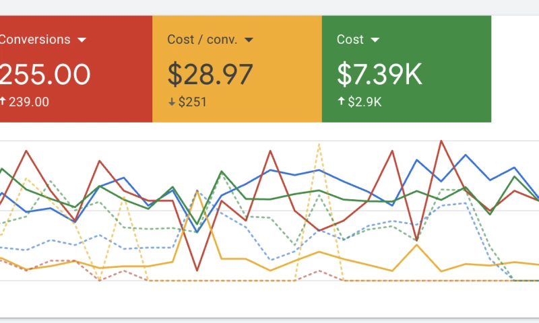Click the tallest dashed yellow line peak
Screen dimensions: 539x323
(x=319, y=144)
